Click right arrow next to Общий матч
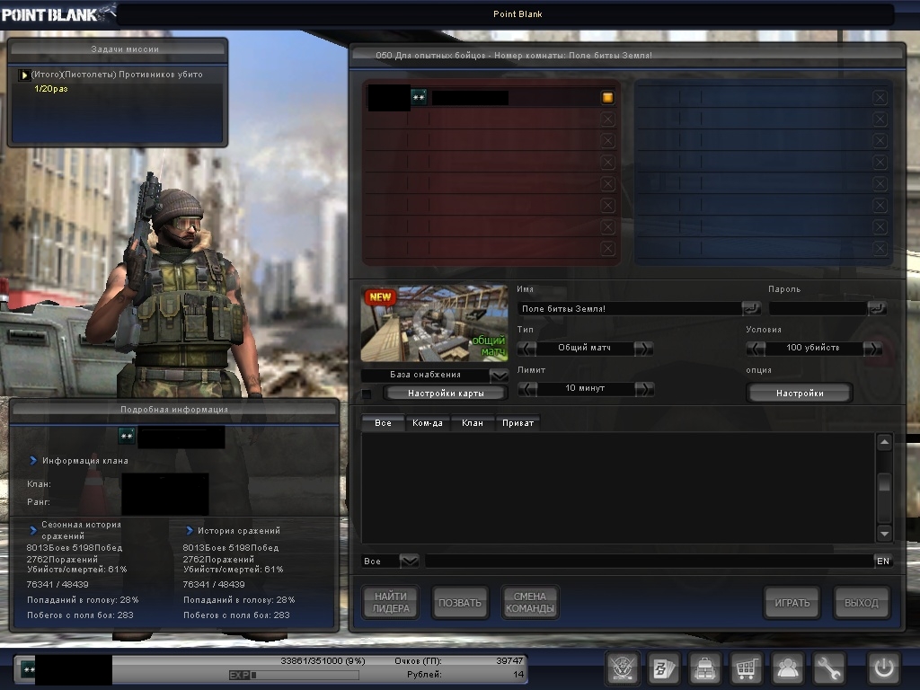The image size is (920, 690). coord(644,348)
